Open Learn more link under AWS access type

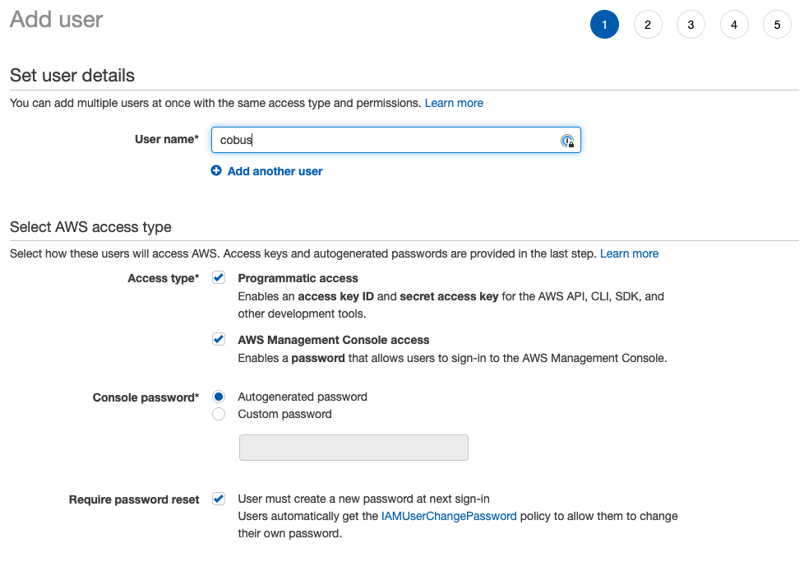629,253
